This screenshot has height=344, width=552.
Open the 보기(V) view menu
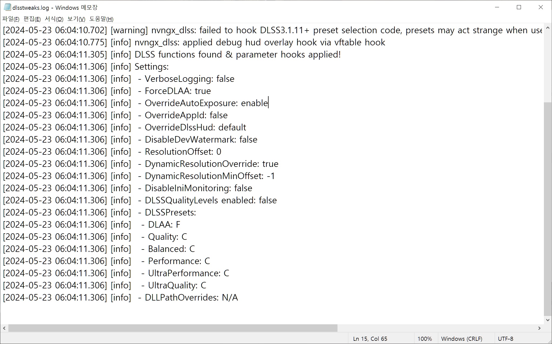pyautogui.click(x=76, y=19)
